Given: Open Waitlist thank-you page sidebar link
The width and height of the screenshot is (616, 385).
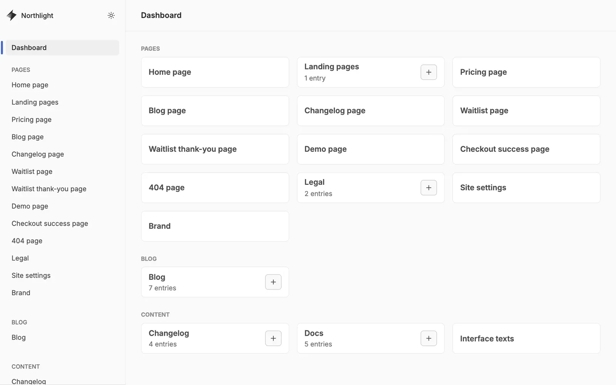Looking at the screenshot, I should (49, 189).
